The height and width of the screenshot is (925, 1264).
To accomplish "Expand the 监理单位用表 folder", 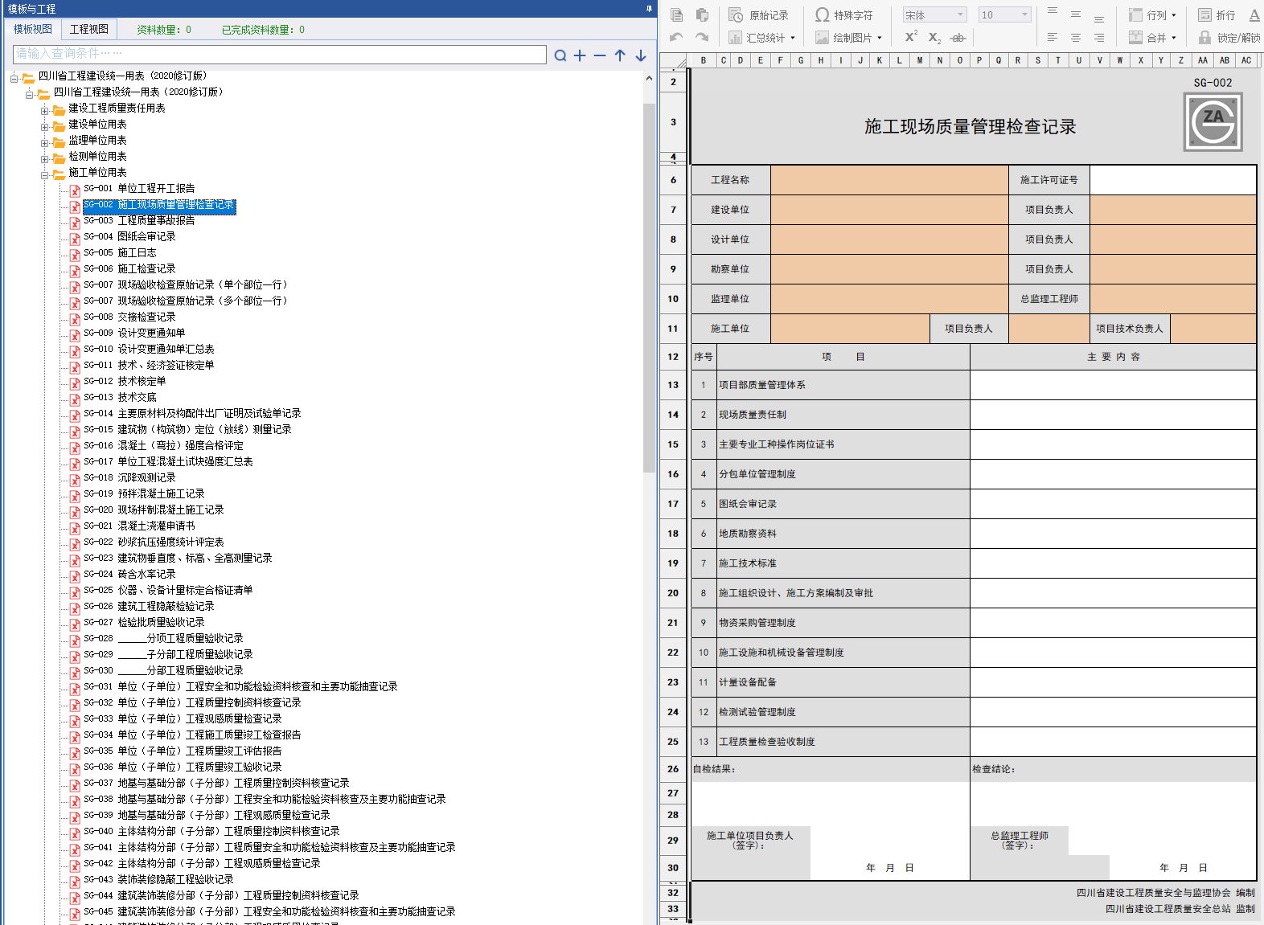I will click(45, 143).
